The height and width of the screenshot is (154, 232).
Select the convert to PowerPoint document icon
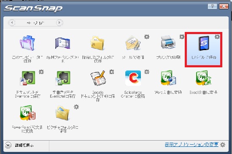(x=27, y=113)
